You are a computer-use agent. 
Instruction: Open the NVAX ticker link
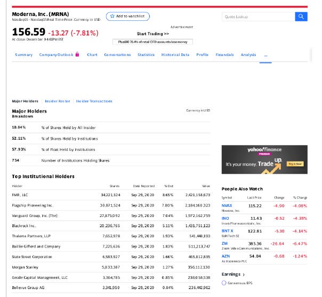pos(227,206)
